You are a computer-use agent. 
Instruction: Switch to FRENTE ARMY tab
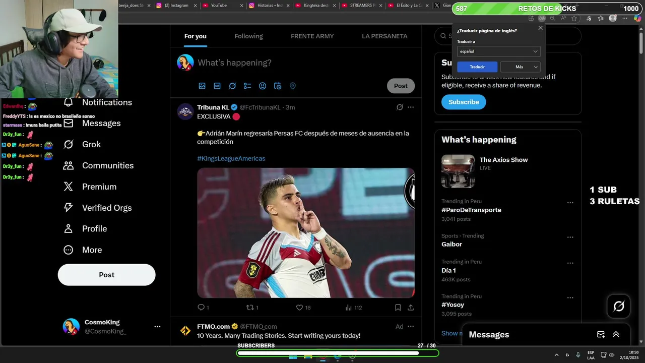click(312, 36)
